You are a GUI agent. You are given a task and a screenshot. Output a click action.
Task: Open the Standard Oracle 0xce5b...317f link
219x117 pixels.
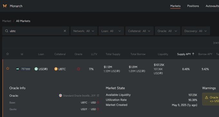click(79, 96)
